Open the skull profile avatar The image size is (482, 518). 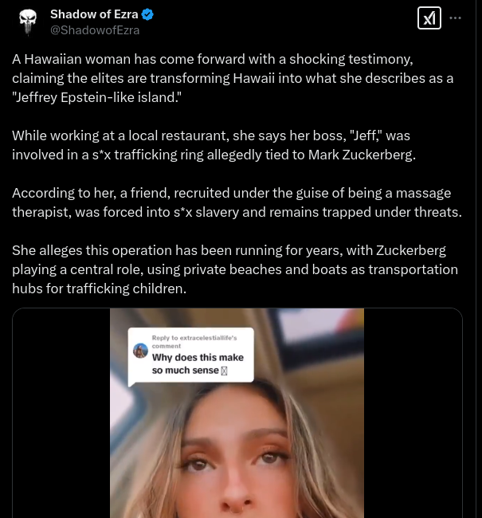coord(28,22)
